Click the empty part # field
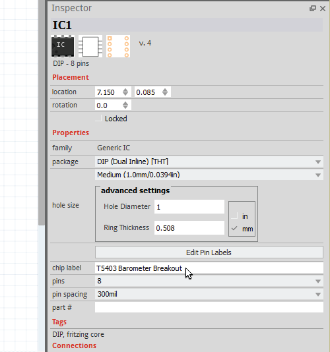Viewport: 330px width, 352px height. [x=209, y=307]
